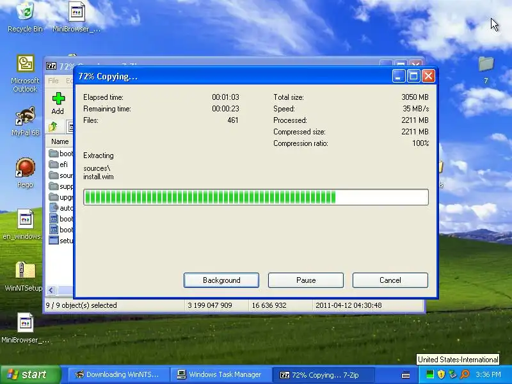
Task: Click the Compression ratio 100% value
Action: [420, 143]
